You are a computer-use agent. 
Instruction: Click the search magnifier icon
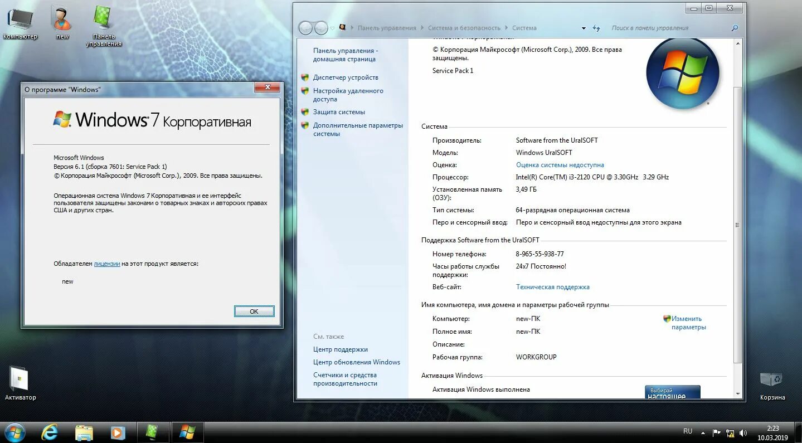(735, 28)
